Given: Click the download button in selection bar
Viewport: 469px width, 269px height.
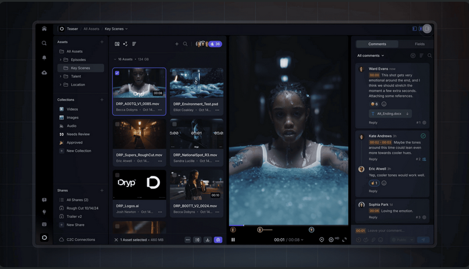Looking at the screenshot, I should 208,239.
